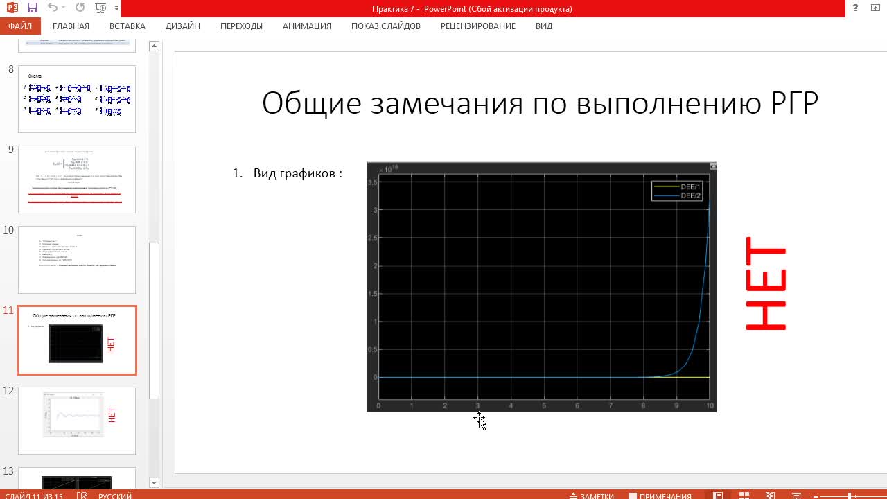Switch to Slide Sorter view icon
The height and width of the screenshot is (499, 887).
point(744,495)
